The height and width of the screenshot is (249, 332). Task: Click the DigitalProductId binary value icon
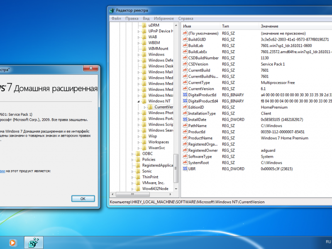185,95
